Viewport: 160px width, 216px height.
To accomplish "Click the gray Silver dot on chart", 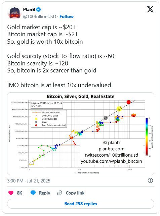I will click(106, 118).
